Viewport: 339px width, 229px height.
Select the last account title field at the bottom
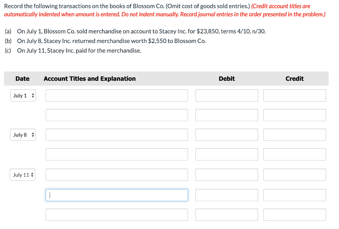coord(117,214)
